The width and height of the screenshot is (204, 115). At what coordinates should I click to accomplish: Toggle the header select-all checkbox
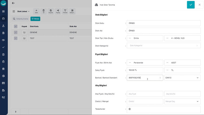coord(16,26)
